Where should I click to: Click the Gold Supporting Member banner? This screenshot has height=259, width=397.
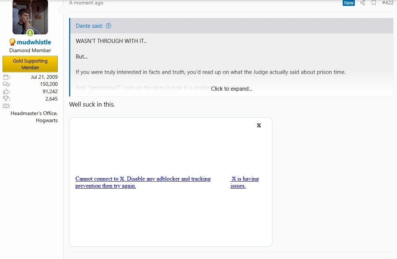(x=30, y=64)
